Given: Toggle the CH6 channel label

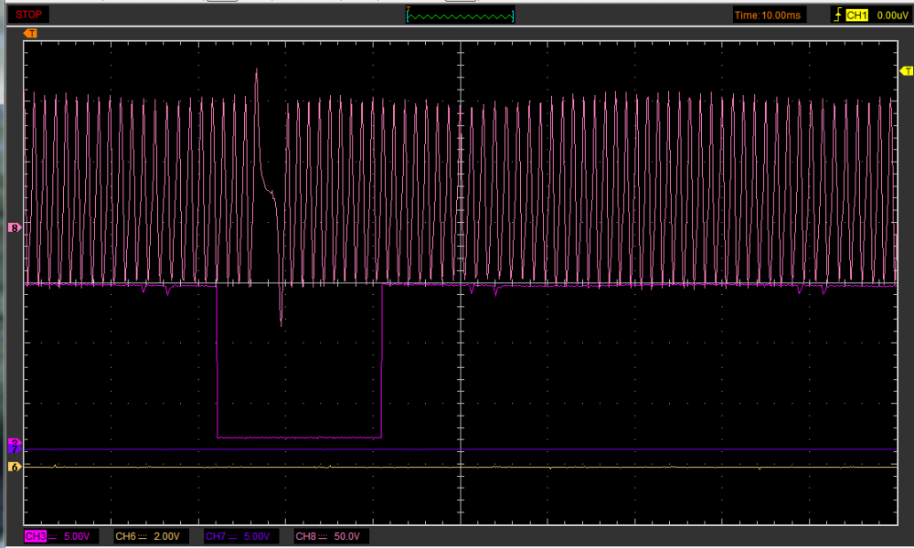Looking at the screenshot, I should [125, 536].
